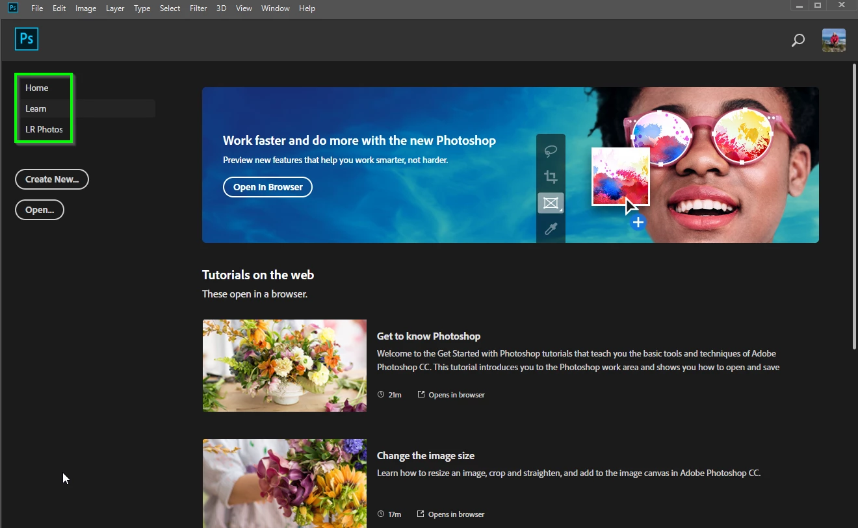Open the Filter menu

click(x=198, y=8)
